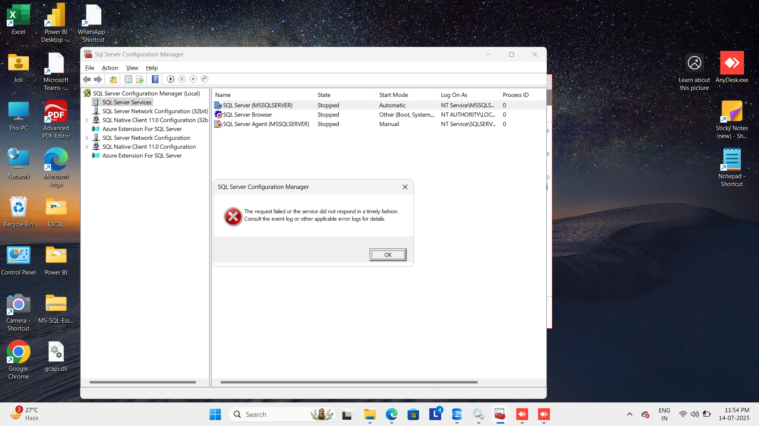Viewport: 759px width, 426px height.
Task: Expand SQL Server Network Configuration node
Action: (87, 138)
